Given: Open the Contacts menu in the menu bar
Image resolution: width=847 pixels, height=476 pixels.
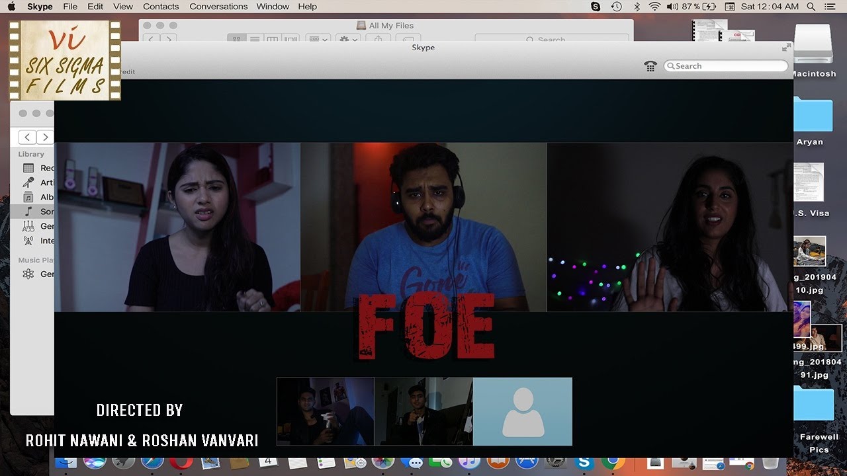Looking at the screenshot, I should (x=161, y=6).
